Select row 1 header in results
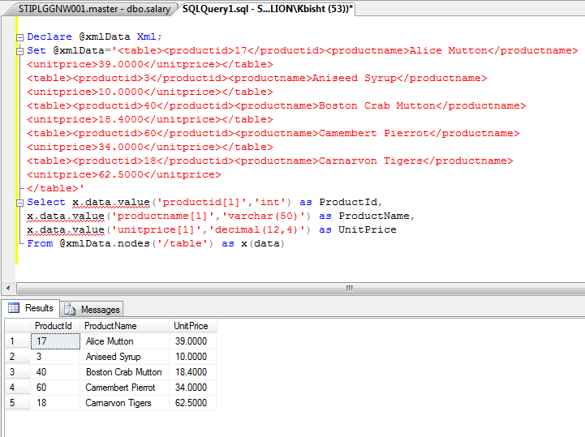585x437 pixels. (x=18, y=341)
